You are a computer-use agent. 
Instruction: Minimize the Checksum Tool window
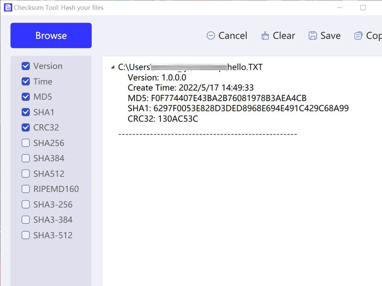pyautogui.click(x=340, y=8)
